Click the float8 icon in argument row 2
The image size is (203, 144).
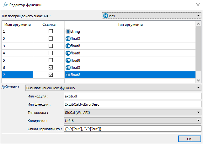click(68, 39)
